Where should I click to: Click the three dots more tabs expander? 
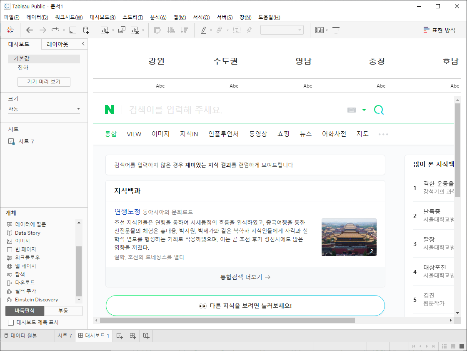[383, 134]
